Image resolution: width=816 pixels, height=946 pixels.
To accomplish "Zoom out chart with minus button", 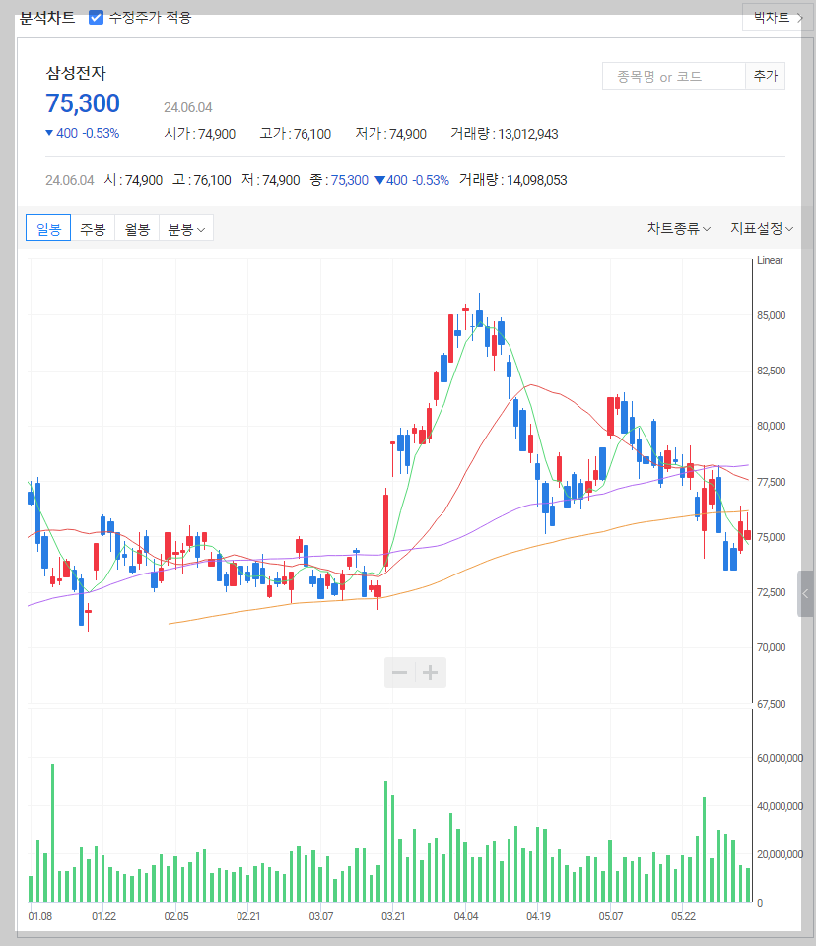I will coord(399,672).
